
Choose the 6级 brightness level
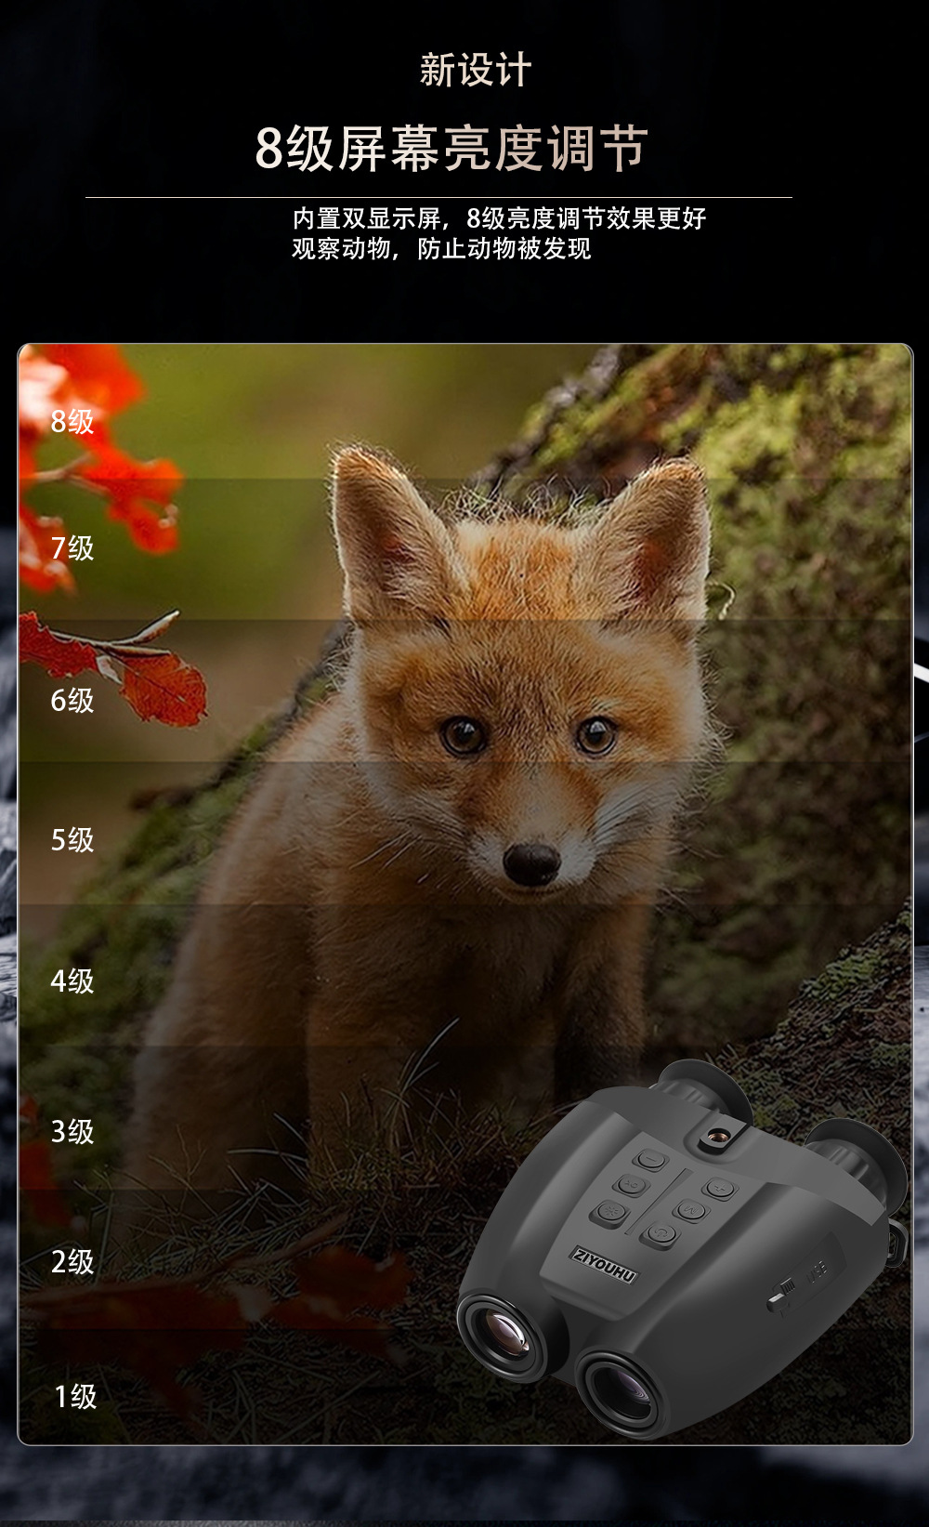point(72,700)
